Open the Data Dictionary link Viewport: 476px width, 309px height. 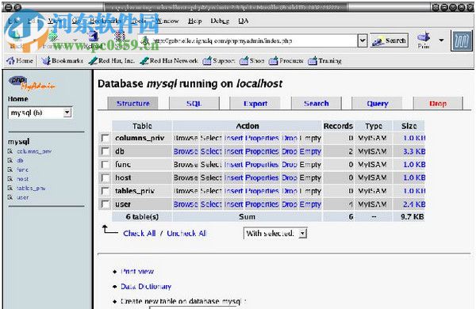pos(146,287)
